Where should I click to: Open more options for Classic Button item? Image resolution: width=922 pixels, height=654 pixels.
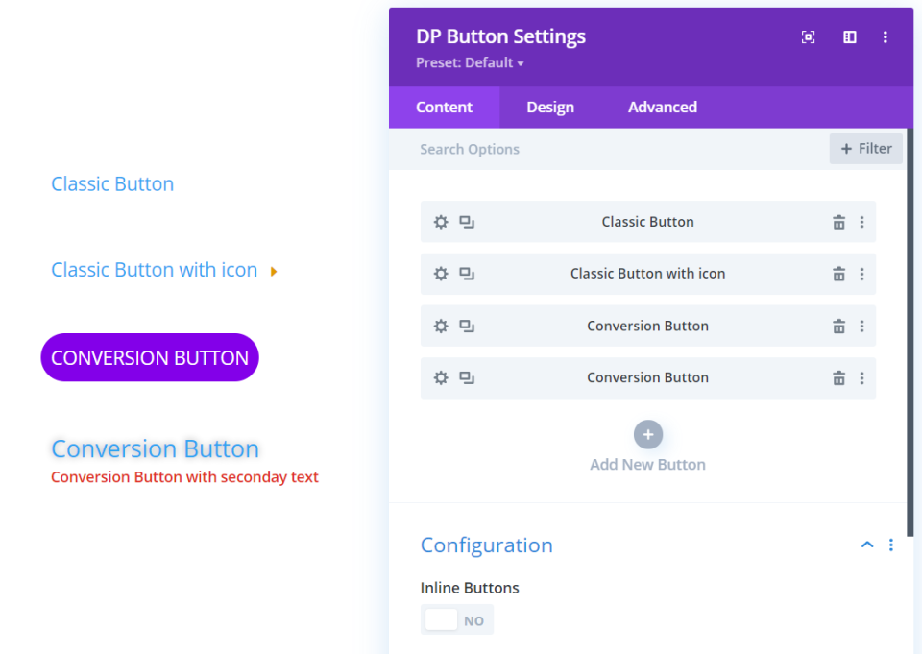[x=861, y=222]
